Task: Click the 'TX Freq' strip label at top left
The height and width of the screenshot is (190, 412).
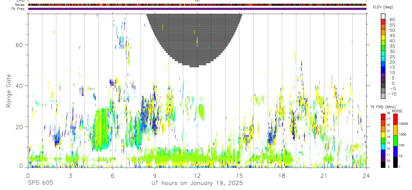Action: click(18, 9)
